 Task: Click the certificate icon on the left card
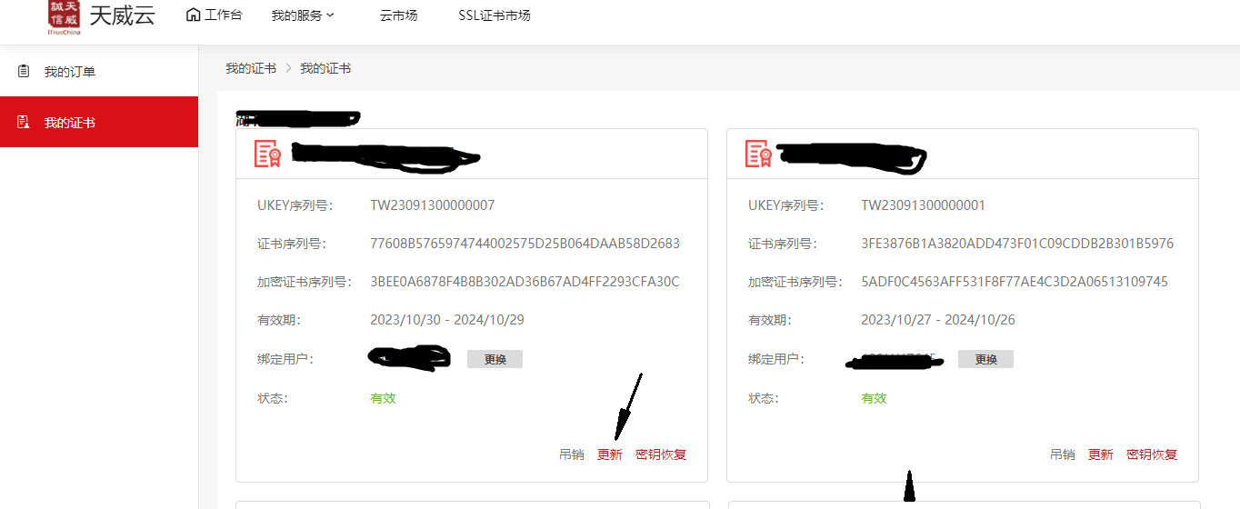(x=267, y=154)
